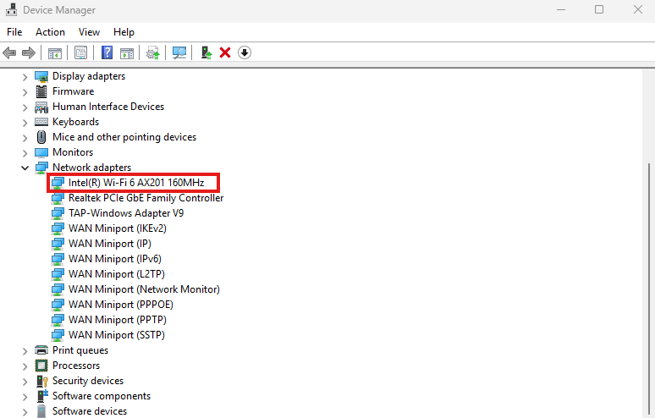
Task: Expand the Processors category
Action: [x=25, y=366]
